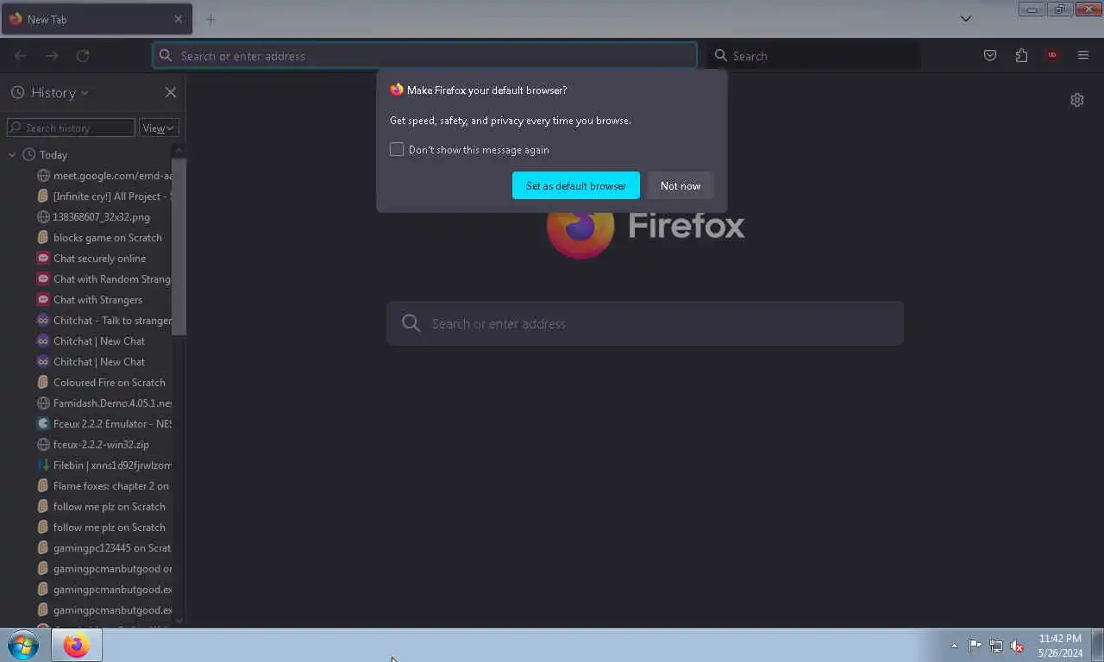Select the New Tab tab
Image resolution: width=1104 pixels, height=662 pixels.
click(x=97, y=19)
